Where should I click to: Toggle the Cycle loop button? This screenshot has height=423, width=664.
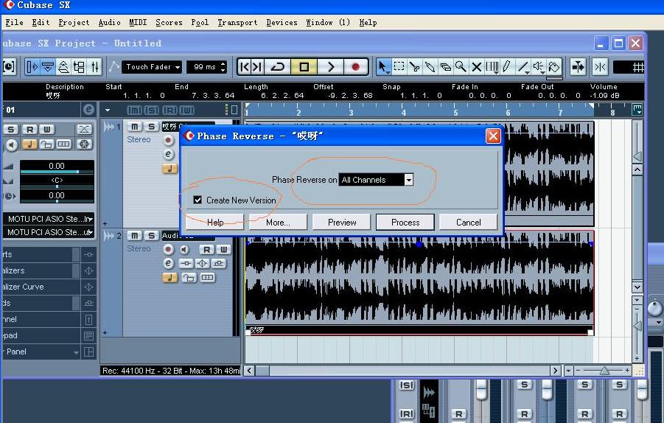(278, 67)
